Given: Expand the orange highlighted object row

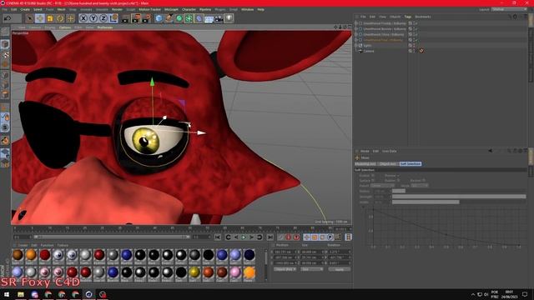Looking at the screenshot, I should pyautogui.click(x=356, y=40).
